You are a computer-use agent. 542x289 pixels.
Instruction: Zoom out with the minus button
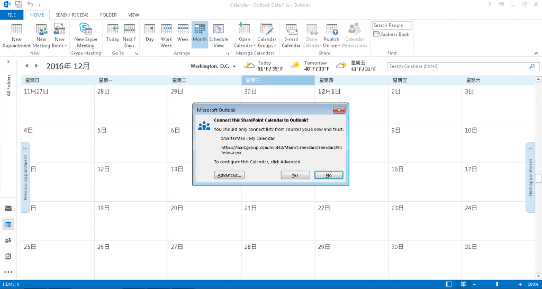474,284
